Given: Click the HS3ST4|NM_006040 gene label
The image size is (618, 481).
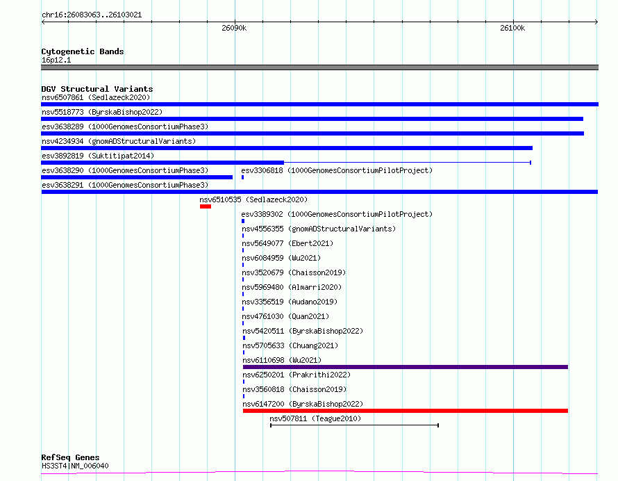Looking at the screenshot, I should tap(75, 466).
